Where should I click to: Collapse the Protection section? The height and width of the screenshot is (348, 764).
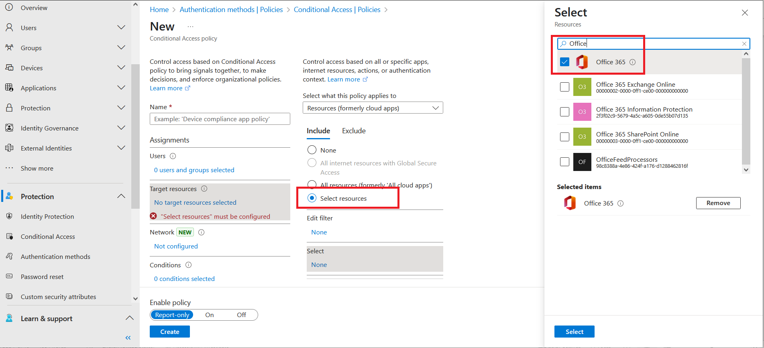(121, 196)
